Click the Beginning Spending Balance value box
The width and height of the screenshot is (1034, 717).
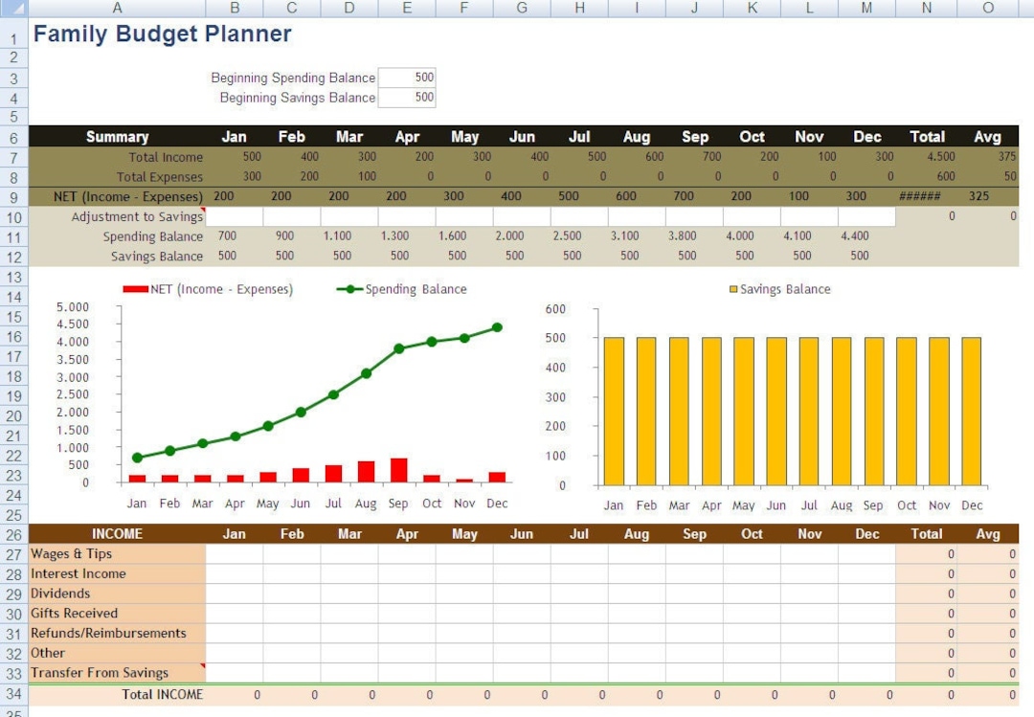(407, 78)
